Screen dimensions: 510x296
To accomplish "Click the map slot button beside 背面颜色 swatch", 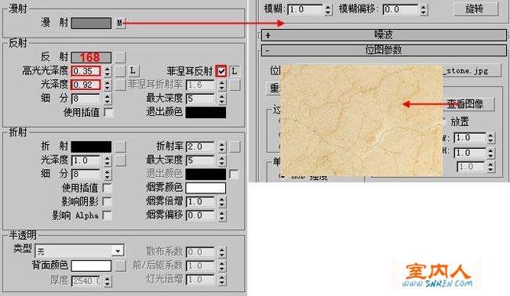I will tap(120, 265).
